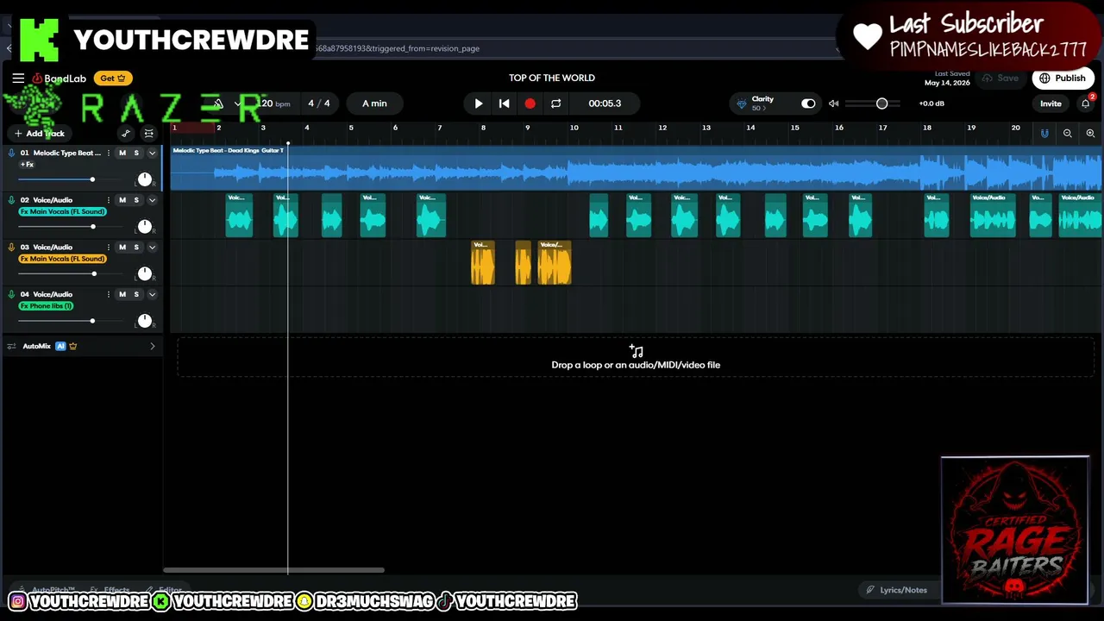
Task: Open Lyrics/Notes panel
Action: (x=897, y=590)
